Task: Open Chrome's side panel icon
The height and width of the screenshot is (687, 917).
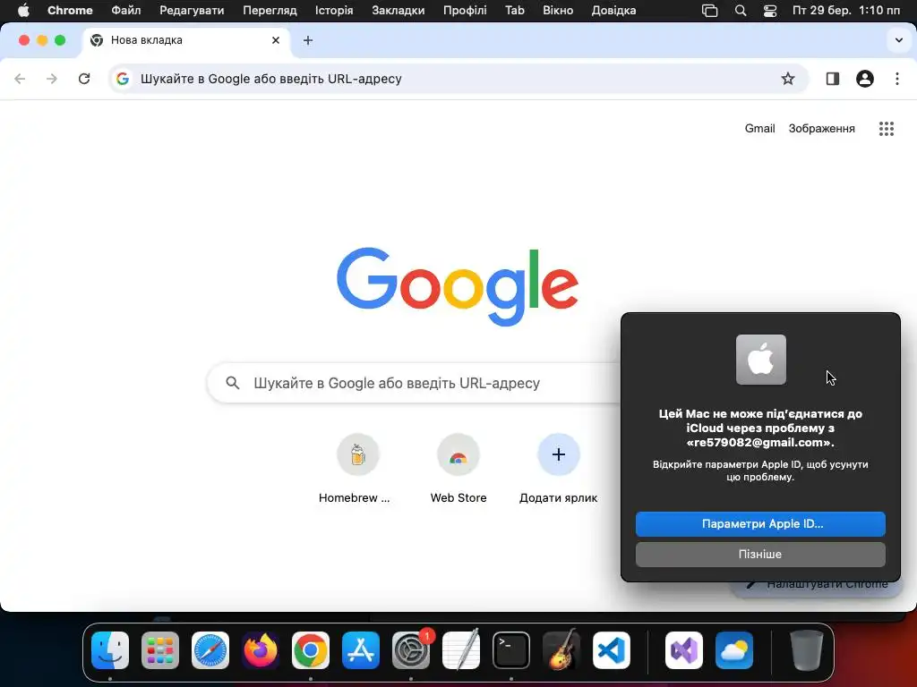Action: click(832, 79)
